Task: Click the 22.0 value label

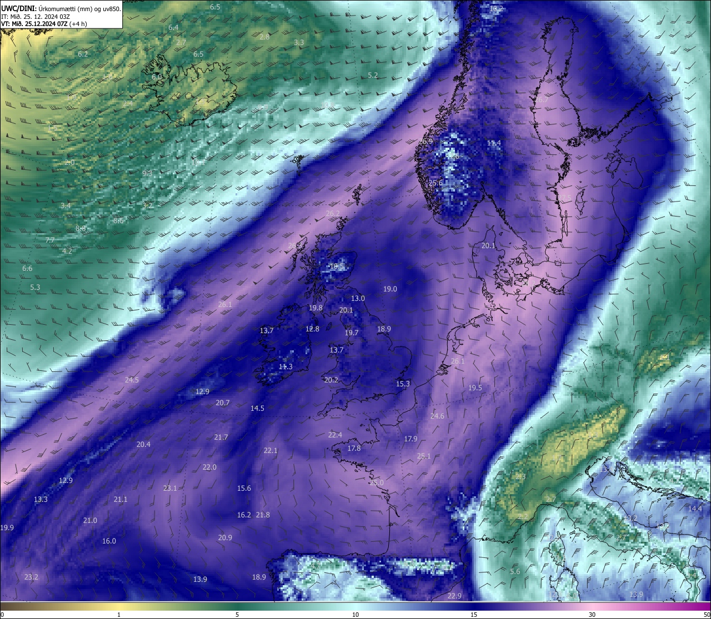Action: pyautogui.click(x=209, y=467)
